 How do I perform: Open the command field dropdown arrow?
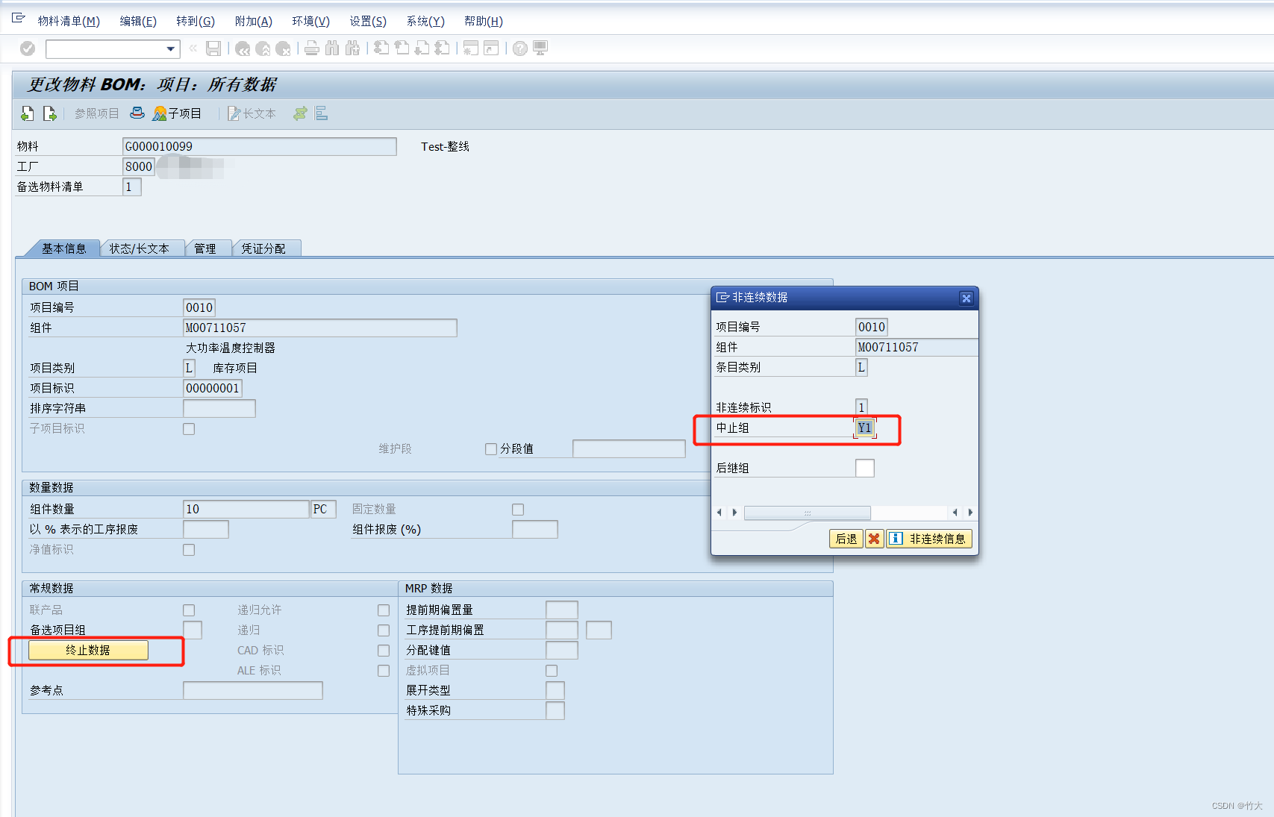(x=171, y=49)
